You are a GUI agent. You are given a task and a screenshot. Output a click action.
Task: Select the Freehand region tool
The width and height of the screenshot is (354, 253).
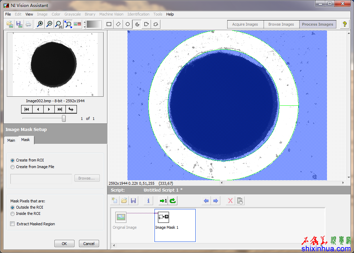coord(156,24)
